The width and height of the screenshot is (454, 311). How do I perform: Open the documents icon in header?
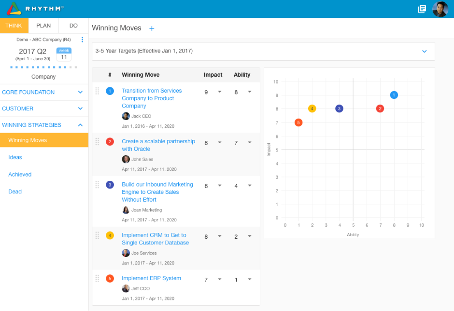(x=422, y=9)
